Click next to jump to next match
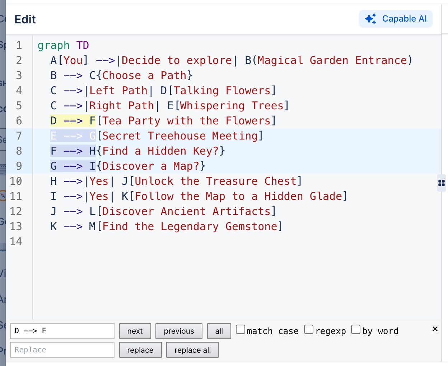This screenshot has width=448, height=366. (135, 331)
